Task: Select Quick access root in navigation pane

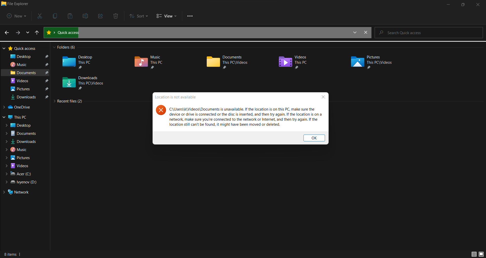Action: point(25,49)
